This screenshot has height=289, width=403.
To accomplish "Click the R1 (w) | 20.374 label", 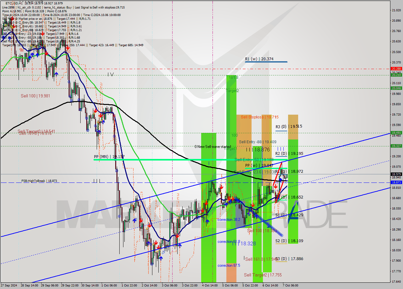I will click(259, 59).
